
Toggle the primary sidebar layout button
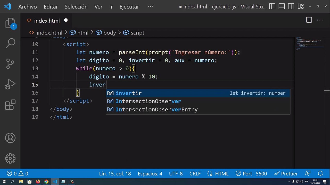pos(272,6)
